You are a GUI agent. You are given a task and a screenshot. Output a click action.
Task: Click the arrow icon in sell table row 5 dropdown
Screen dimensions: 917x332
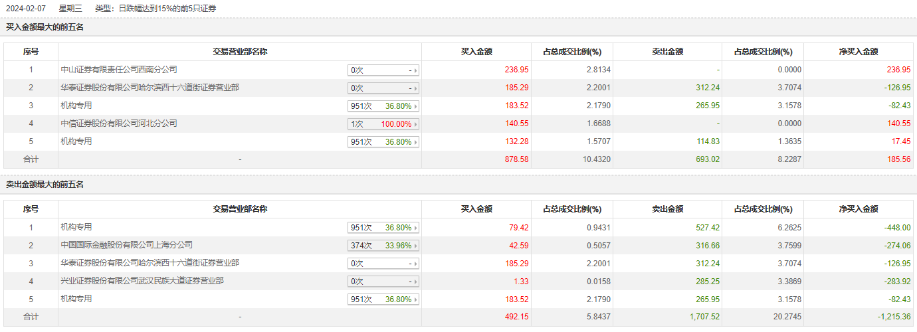(x=417, y=299)
